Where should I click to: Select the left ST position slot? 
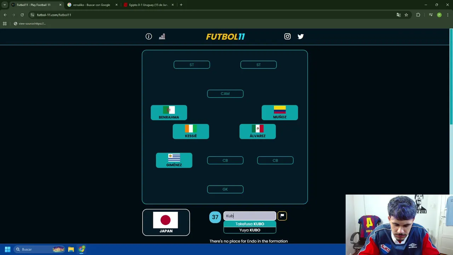click(x=192, y=65)
